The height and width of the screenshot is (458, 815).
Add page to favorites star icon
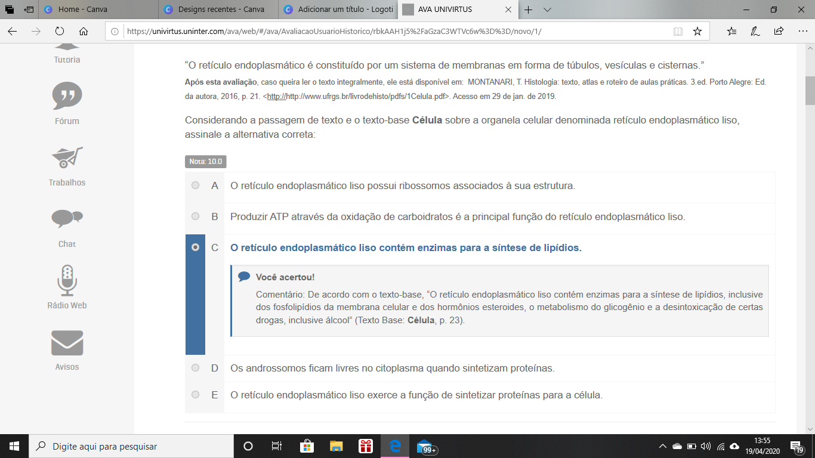click(697, 32)
